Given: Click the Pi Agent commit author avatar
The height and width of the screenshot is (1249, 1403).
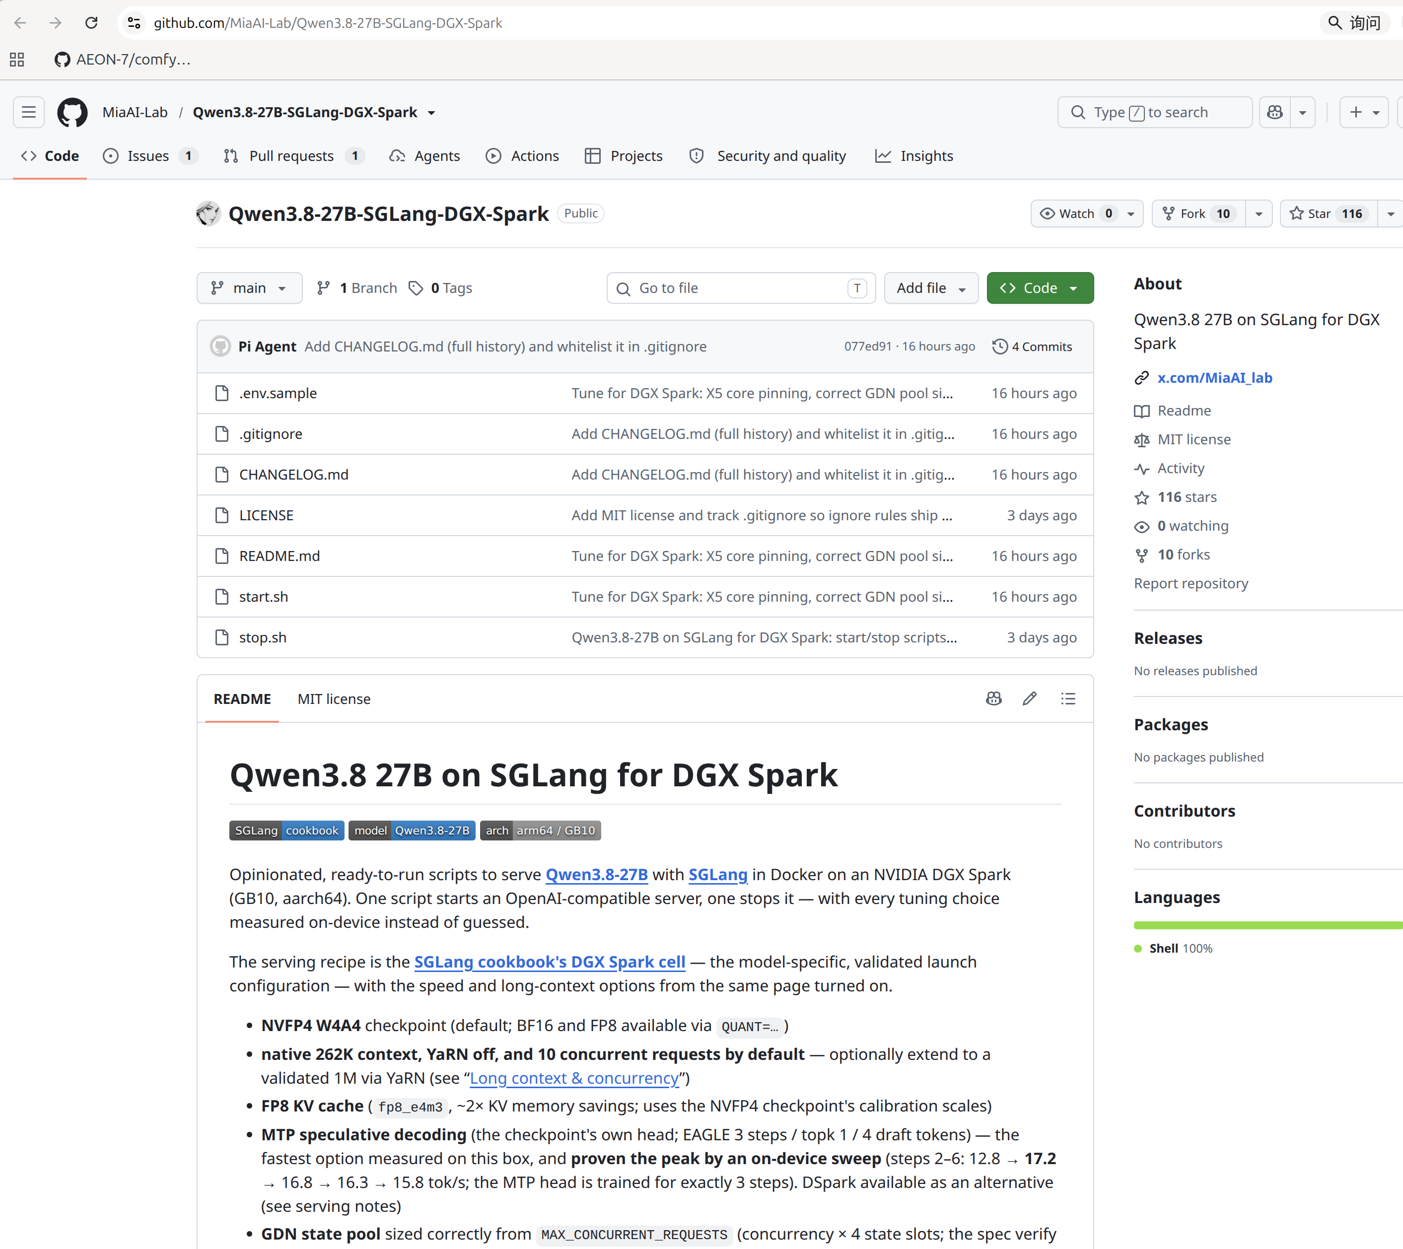Looking at the screenshot, I should (x=220, y=346).
